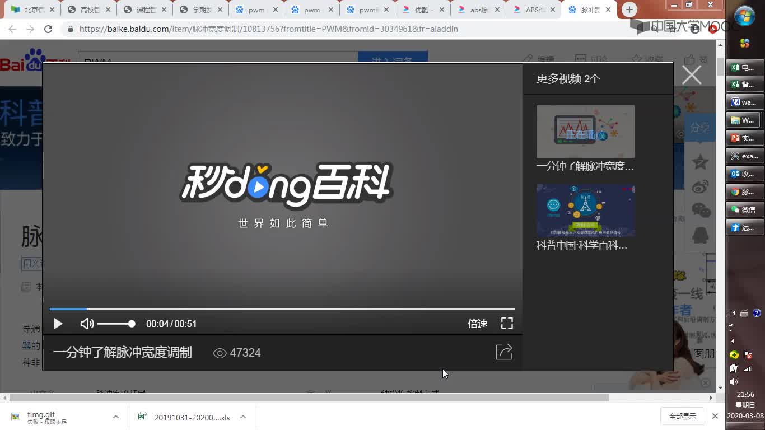Image resolution: width=765 pixels, height=430 pixels.
Task: Click the 分享 share label on the page
Action: tap(700, 128)
